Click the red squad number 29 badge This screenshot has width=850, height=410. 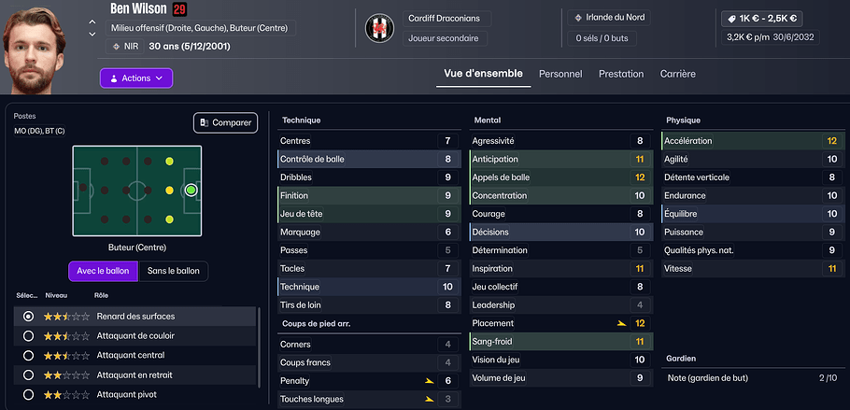(x=180, y=9)
